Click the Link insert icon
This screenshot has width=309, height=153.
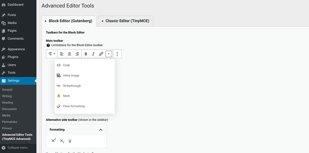(x=101, y=54)
